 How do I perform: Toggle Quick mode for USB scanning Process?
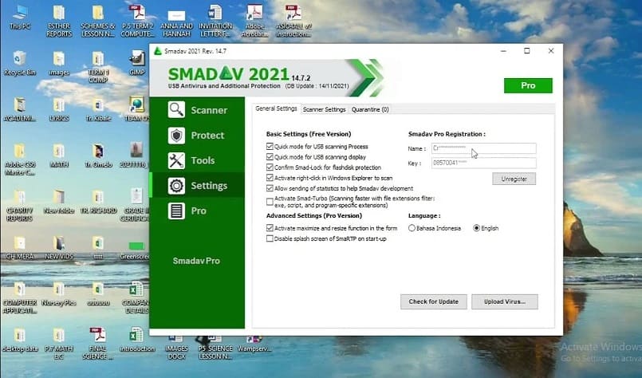270,146
